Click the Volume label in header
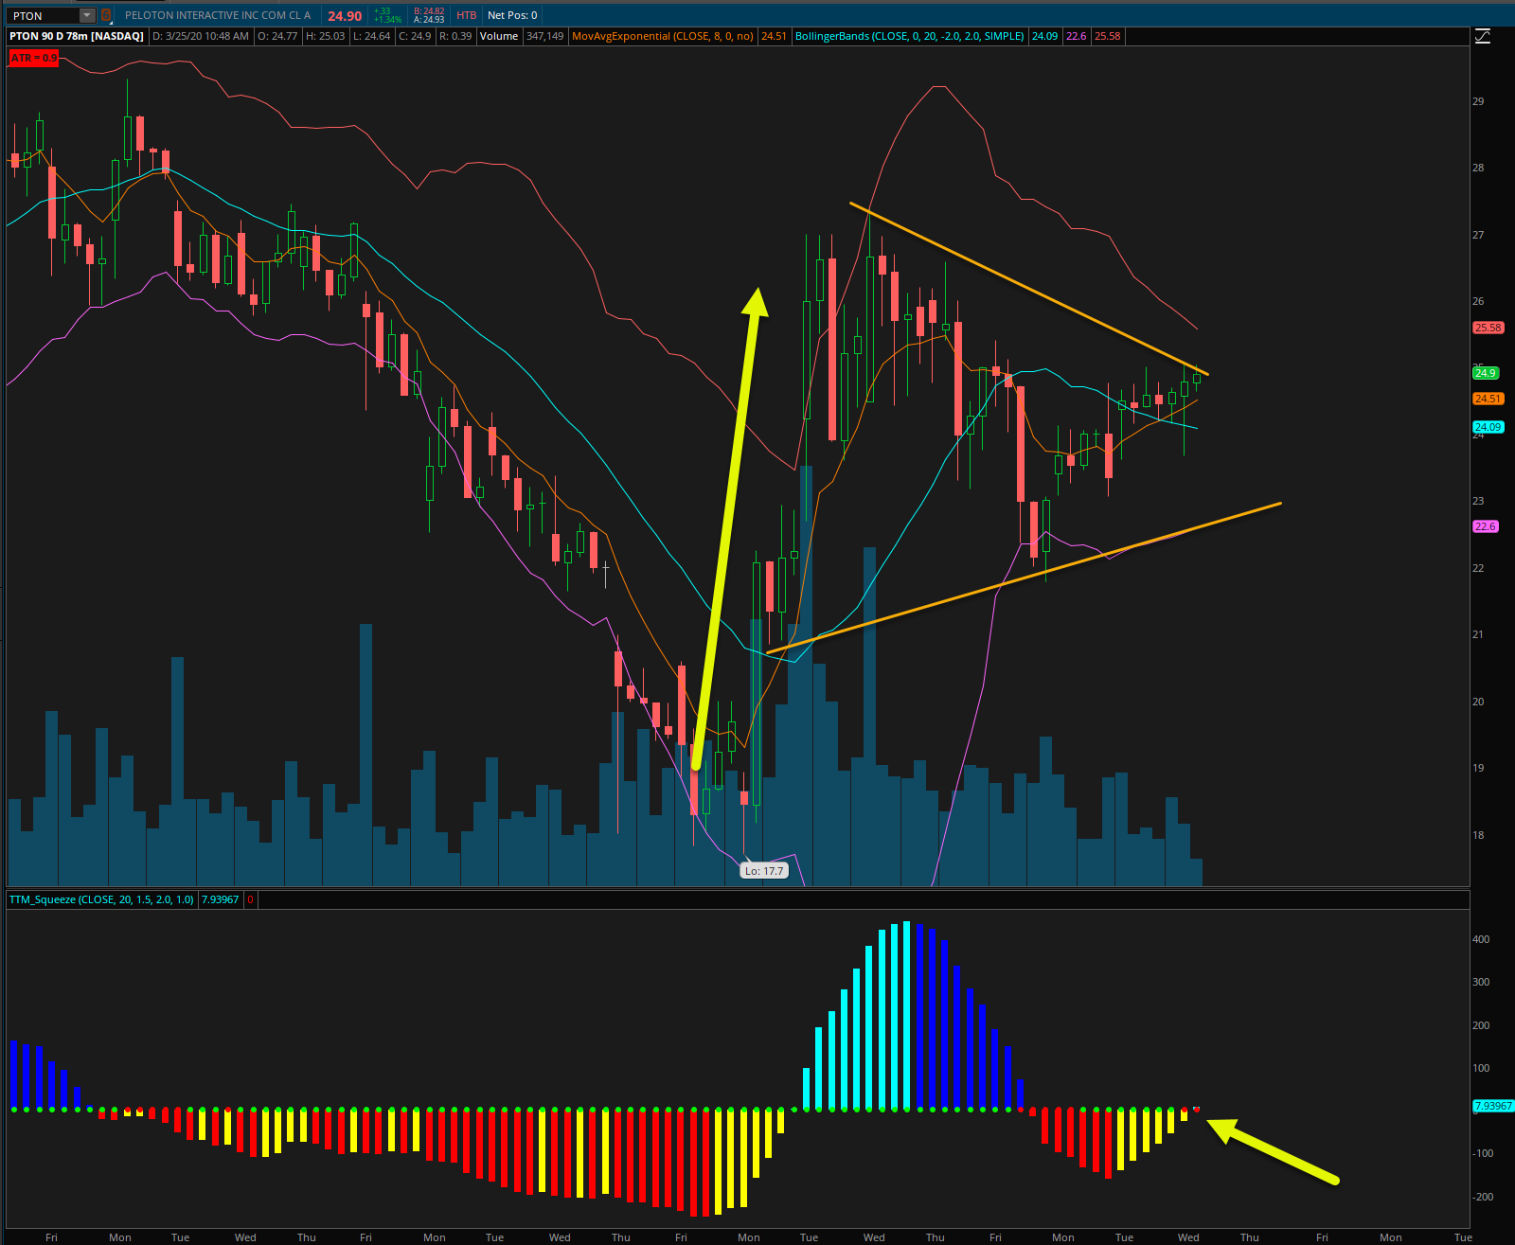Viewport: 1515px width, 1245px height. coord(499,36)
